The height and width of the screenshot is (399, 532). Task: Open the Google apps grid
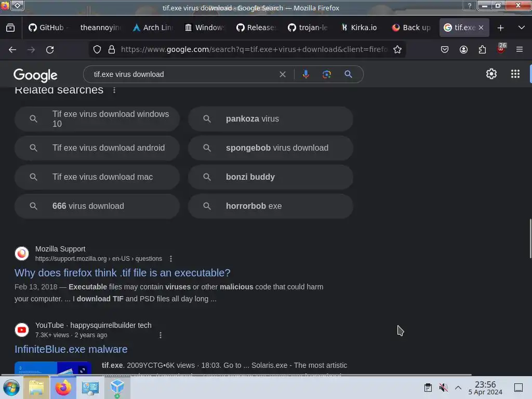pos(515,74)
